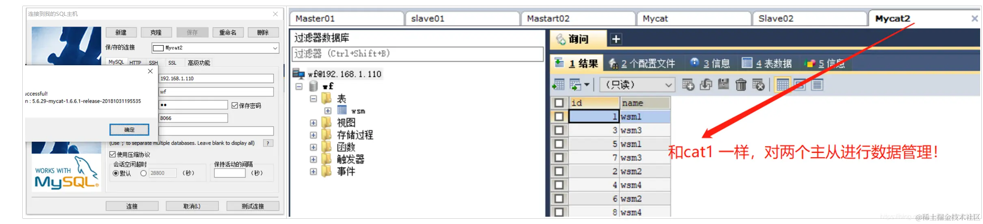Switch to the Mastart02 connection tab

(x=578, y=19)
